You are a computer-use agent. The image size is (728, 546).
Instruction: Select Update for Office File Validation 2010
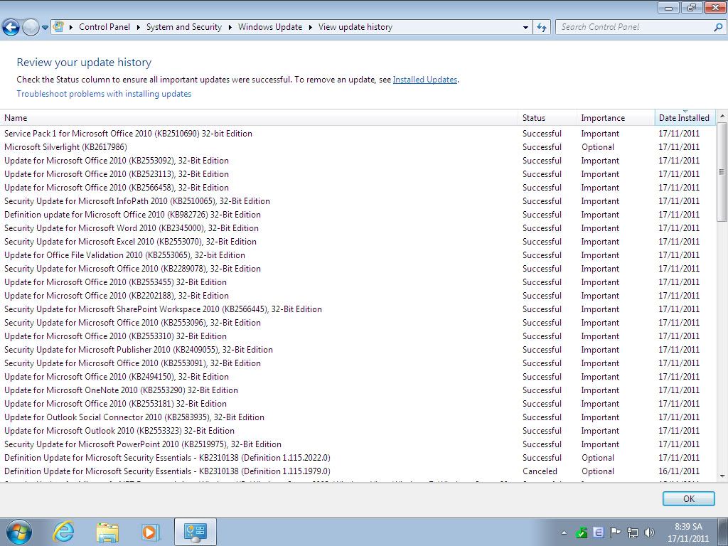pos(358,255)
